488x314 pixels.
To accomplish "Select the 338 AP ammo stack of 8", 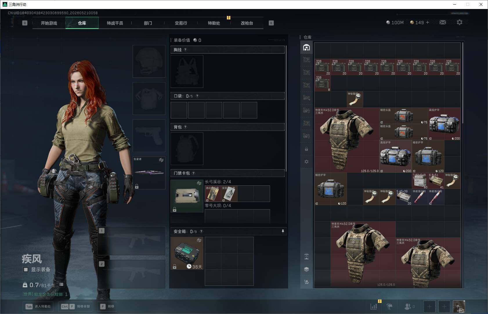I will [322, 83].
